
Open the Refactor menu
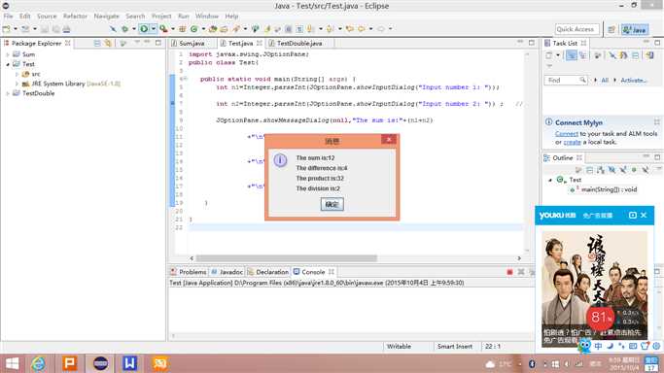(75, 17)
